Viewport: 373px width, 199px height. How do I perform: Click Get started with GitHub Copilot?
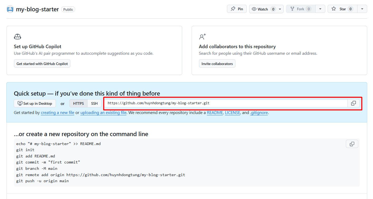[x=42, y=63]
